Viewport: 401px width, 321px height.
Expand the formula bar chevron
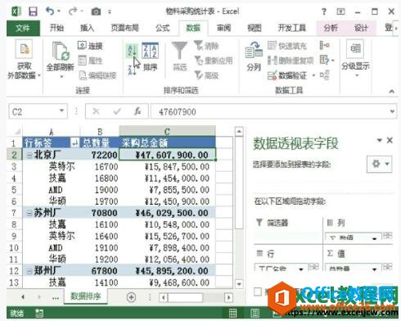[392, 111]
